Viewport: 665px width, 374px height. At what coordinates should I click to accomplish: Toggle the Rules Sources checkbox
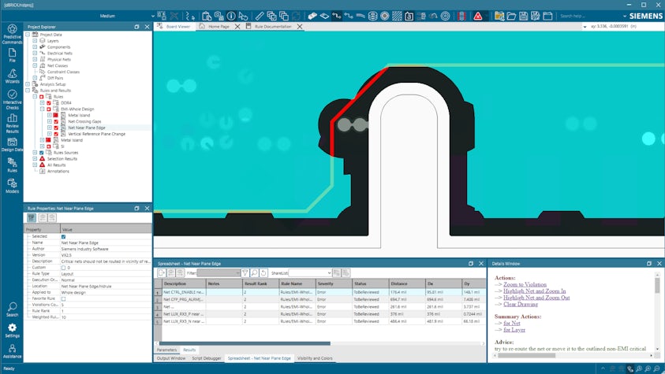(41, 153)
